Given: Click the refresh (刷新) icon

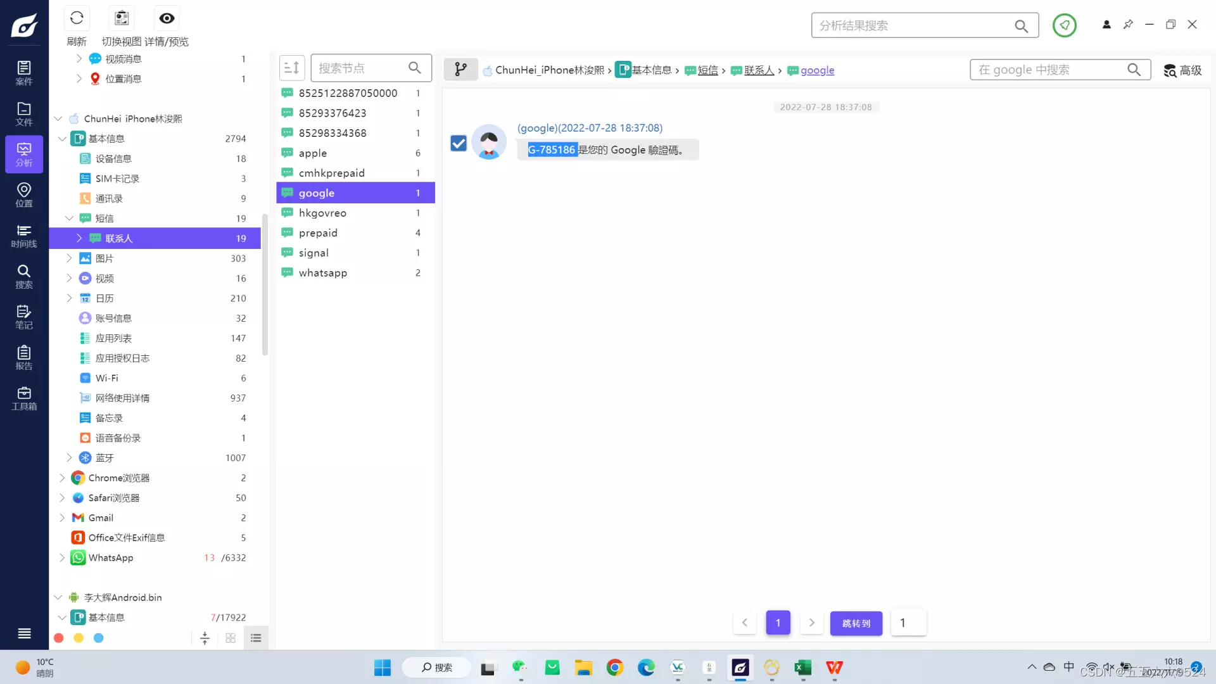Looking at the screenshot, I should point(77,18).
